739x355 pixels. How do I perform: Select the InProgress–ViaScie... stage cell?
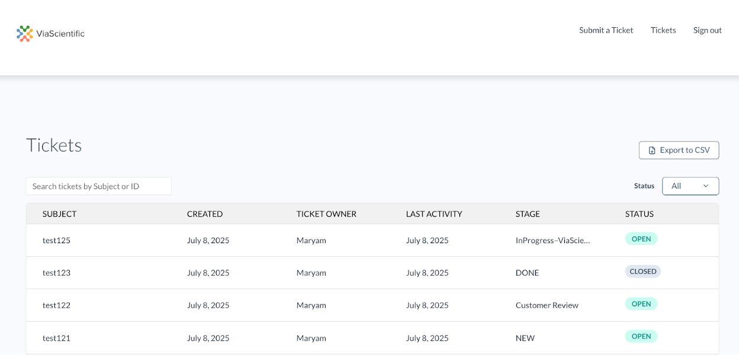(x=553, y=240)
